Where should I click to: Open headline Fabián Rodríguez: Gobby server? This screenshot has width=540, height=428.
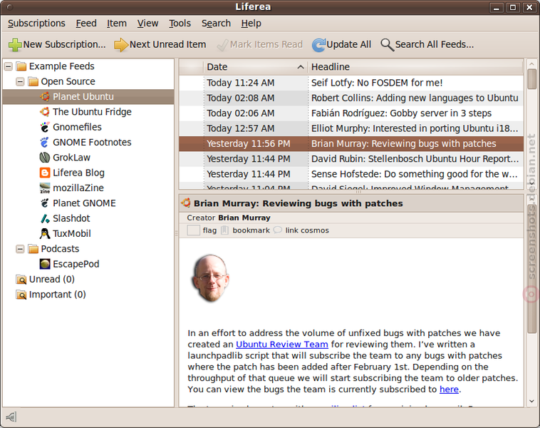point(401,113)
